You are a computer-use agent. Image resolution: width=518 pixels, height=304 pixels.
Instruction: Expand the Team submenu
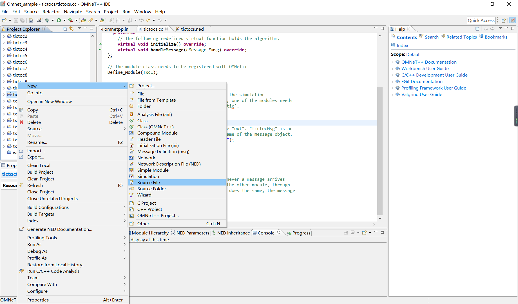(73, 278)
